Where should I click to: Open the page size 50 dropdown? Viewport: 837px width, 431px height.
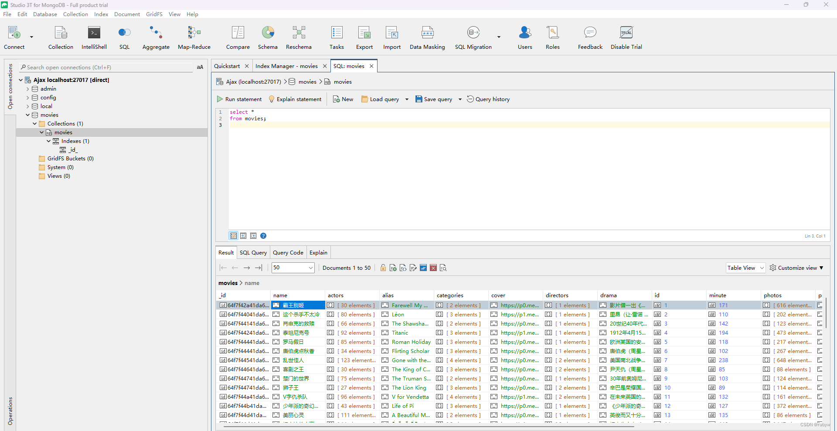[x=311, y=268]
